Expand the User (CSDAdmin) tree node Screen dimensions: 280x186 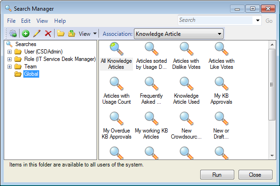[x=9, y=52]
